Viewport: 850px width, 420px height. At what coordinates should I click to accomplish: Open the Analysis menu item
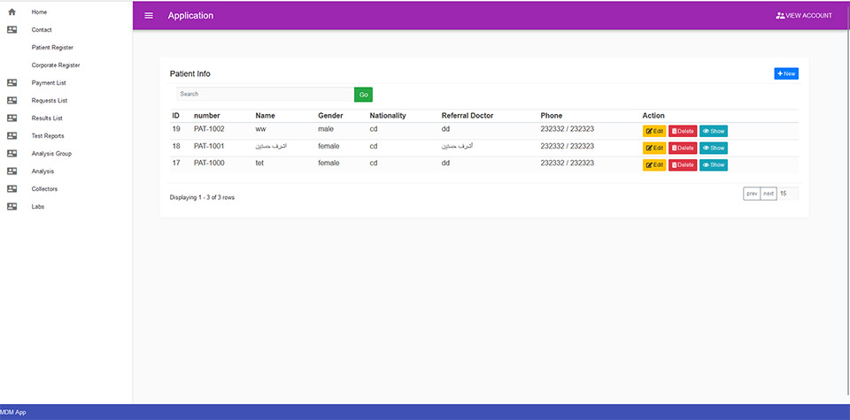click(42, 171)
